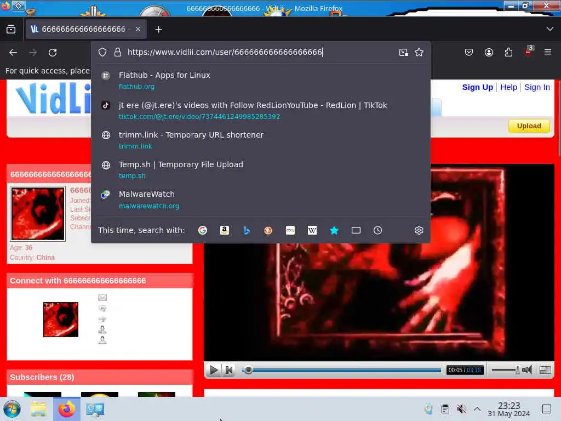561x421 pixels.
Task: Search in bookmarks star icon
Action: pyautogui.click(x=334, y=230)
